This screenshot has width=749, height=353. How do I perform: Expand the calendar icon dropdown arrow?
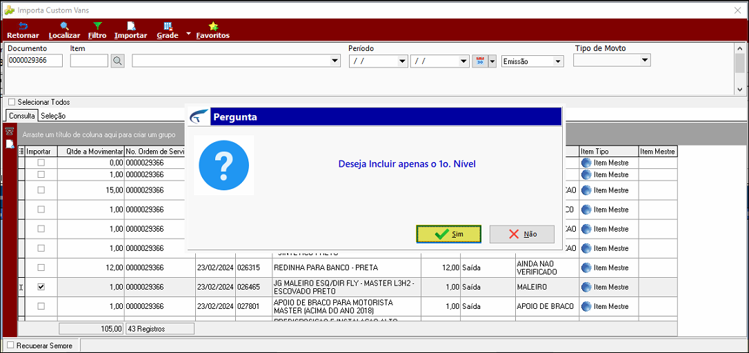click(492, 61)
